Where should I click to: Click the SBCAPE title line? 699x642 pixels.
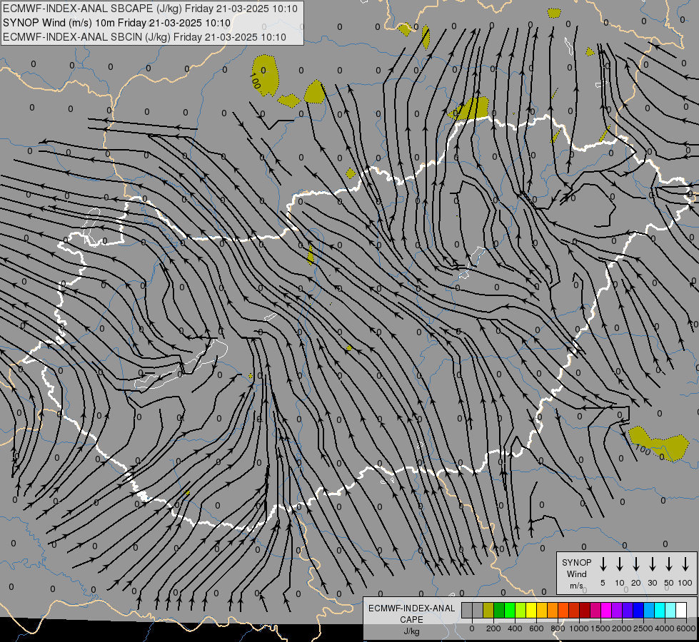pyautogui.click(x=150, y=9)
